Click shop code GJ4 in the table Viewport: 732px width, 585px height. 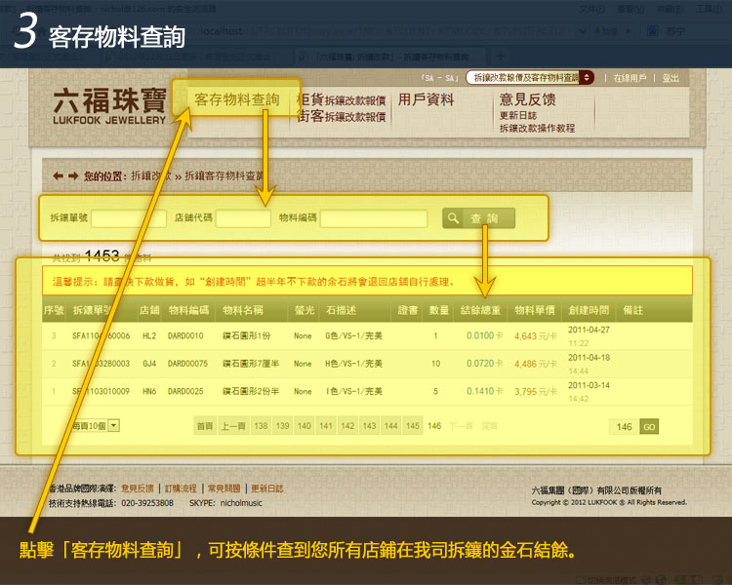click(149, 364)
